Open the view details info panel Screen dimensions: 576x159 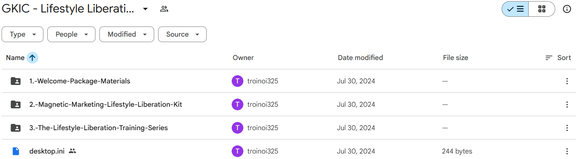[567, 9]
